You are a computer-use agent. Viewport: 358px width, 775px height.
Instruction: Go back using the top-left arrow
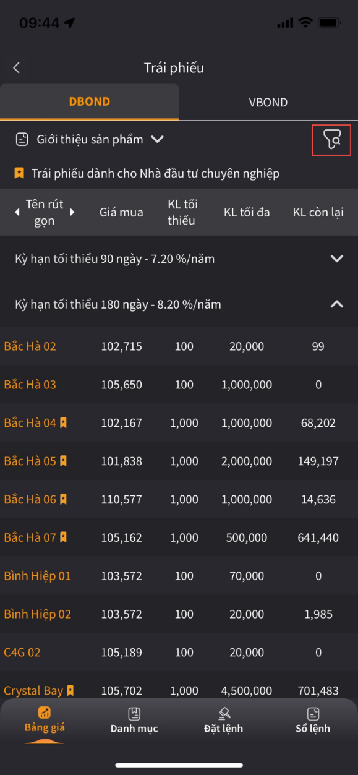[x=17, y=68]
